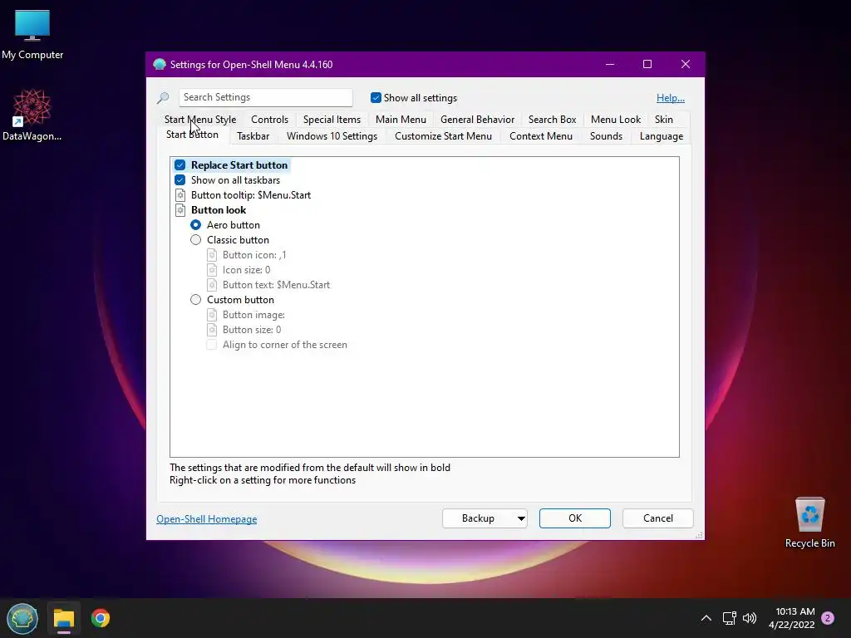The height and width of the screenshot is (638, 851).
Task: Click the Cancel button
Action: point(658,518)
